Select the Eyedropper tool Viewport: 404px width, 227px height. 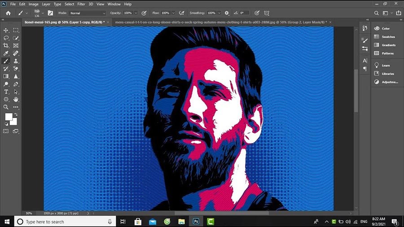6,53
